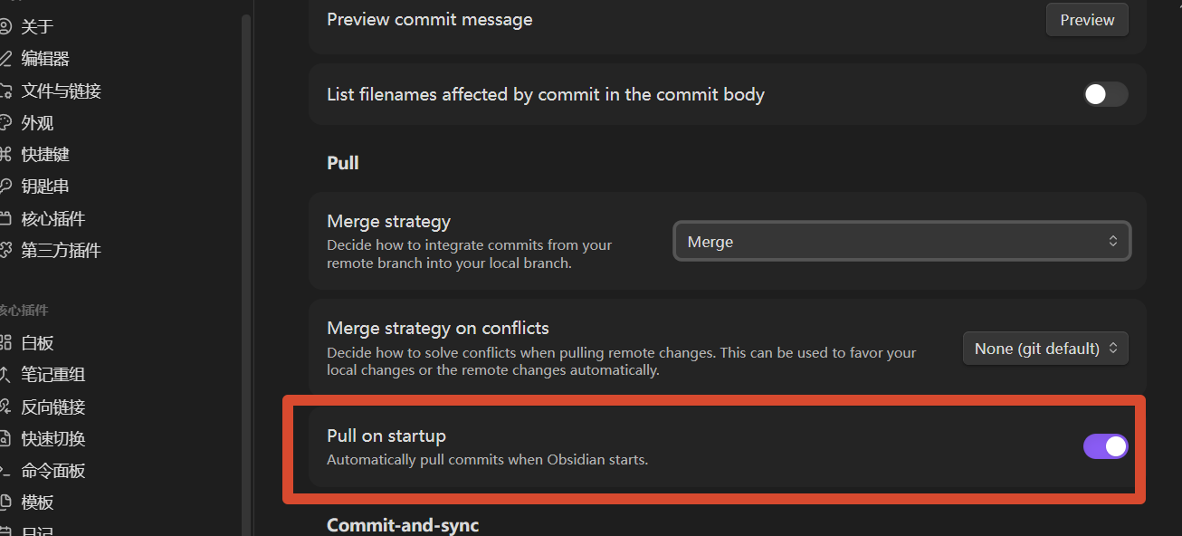This screenshot has width=1182, height=536.
Task: Open 白板 canvas plugin settings
Action: tap(37, 343)
